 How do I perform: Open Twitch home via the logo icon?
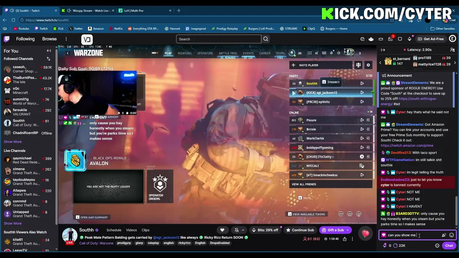point(7,39)
